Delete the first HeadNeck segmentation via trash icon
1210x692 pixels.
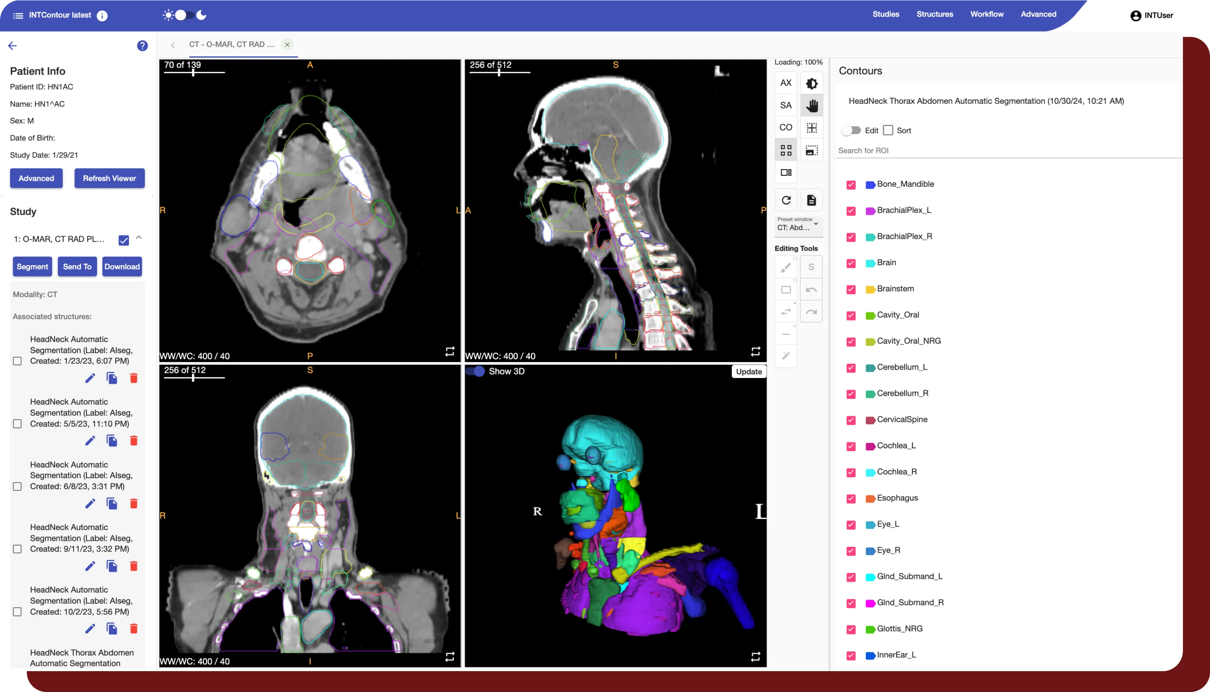134,378
